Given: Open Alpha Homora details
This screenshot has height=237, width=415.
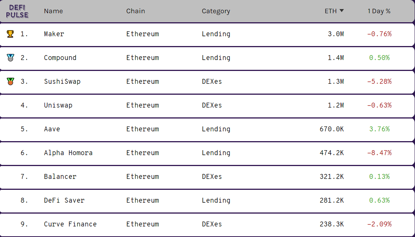Looking at the screenshot, I should tap(68, 153).
